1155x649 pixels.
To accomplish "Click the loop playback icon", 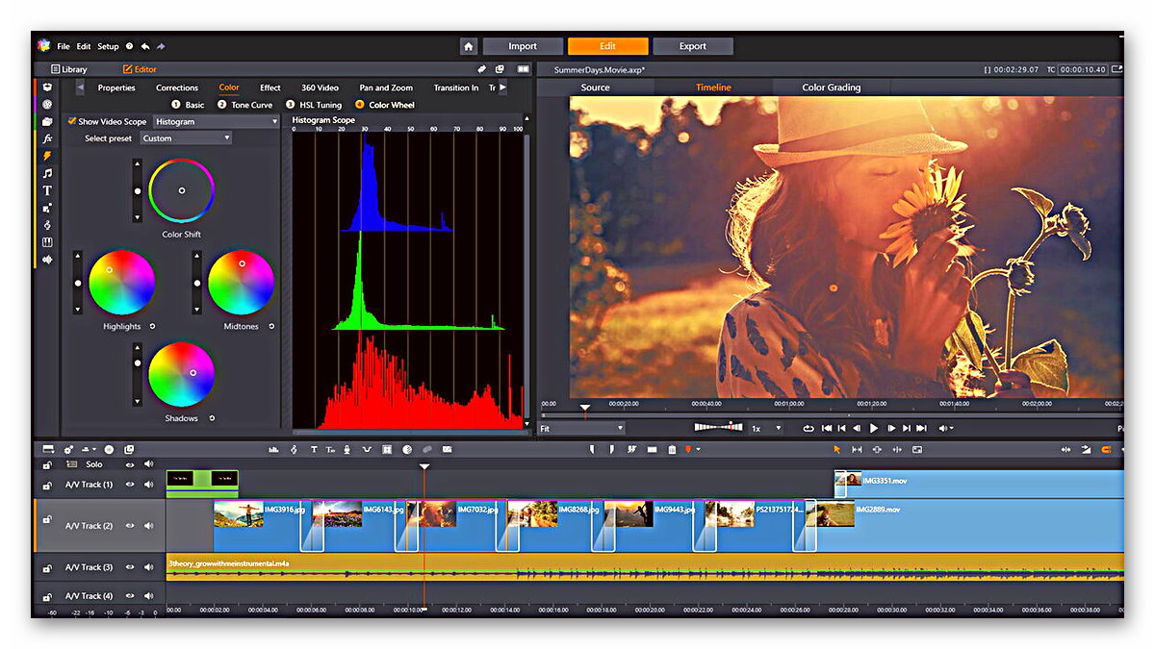I will (808, 428).
